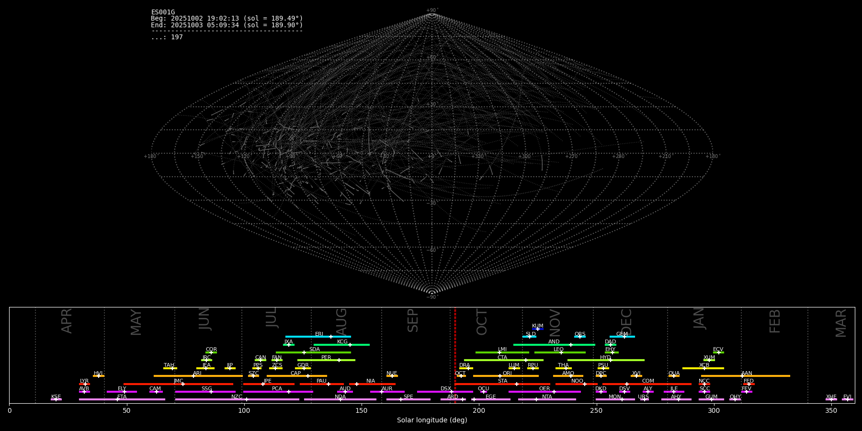Select the PER shower bar
The height and width of the screenshot is (431, 862).
(326, 360)
